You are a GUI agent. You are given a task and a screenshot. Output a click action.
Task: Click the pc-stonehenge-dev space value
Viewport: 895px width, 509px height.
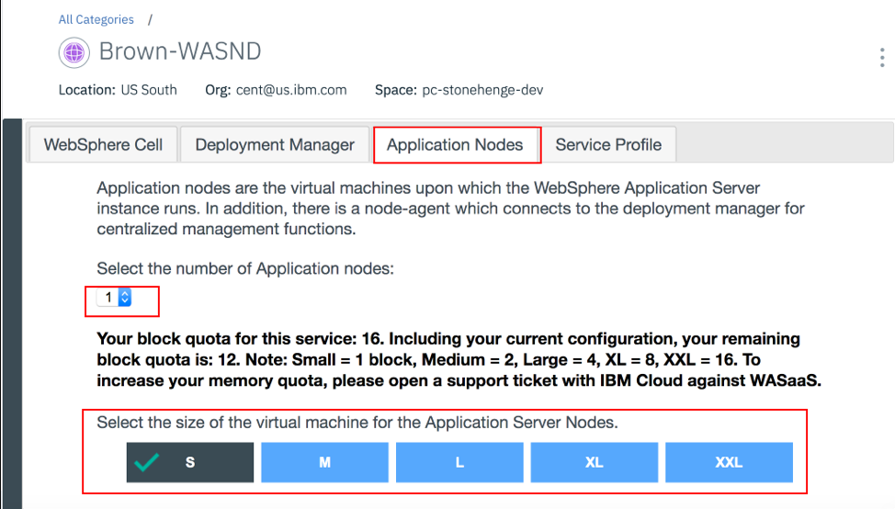tap(482, 90)
